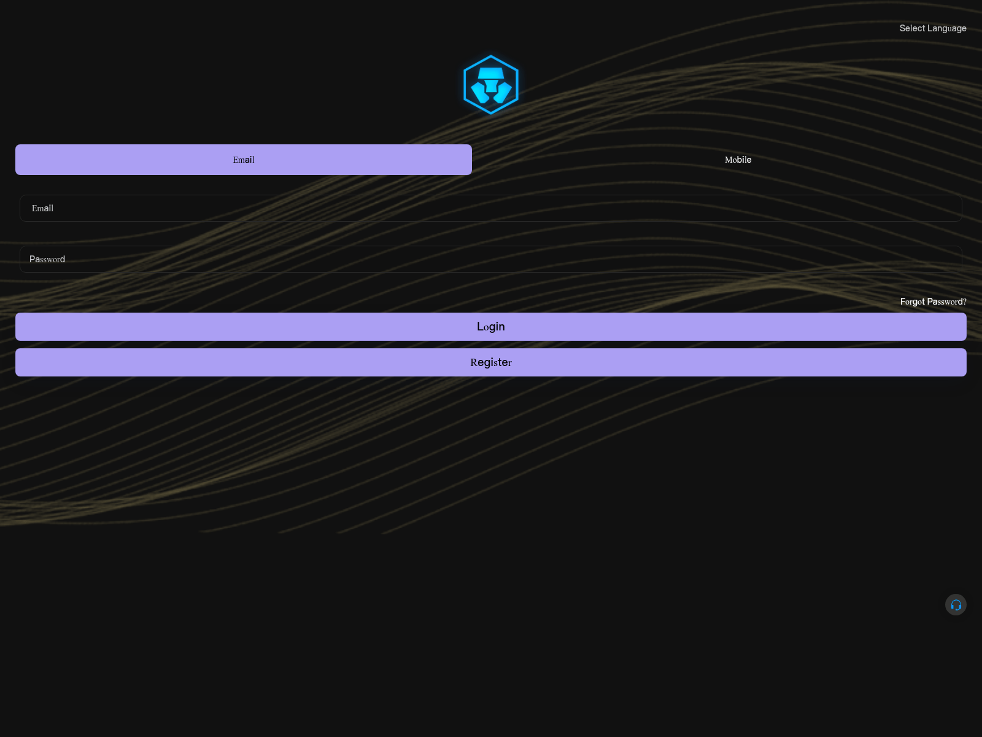Open the Forgot Password link
Screen dimensions: 982x737
click(x=933, y=302)
